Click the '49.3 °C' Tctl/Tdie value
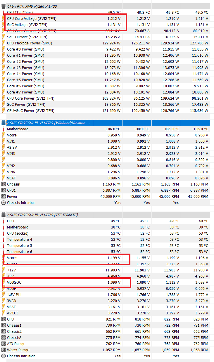This screenshot has height=362, width=214. (143, 12)
